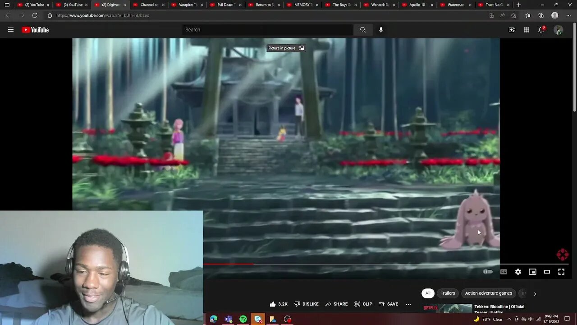Open the account avatar menu
This screenshot has height=325, width=577.
(559, 30)
